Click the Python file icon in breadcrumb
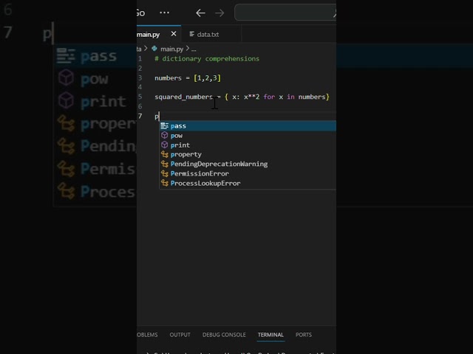 coord(154,49)
